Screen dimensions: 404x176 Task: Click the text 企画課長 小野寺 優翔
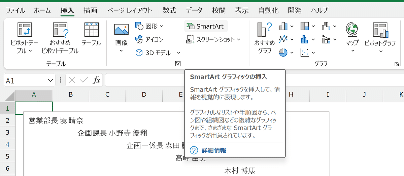(x=112, y=133)
